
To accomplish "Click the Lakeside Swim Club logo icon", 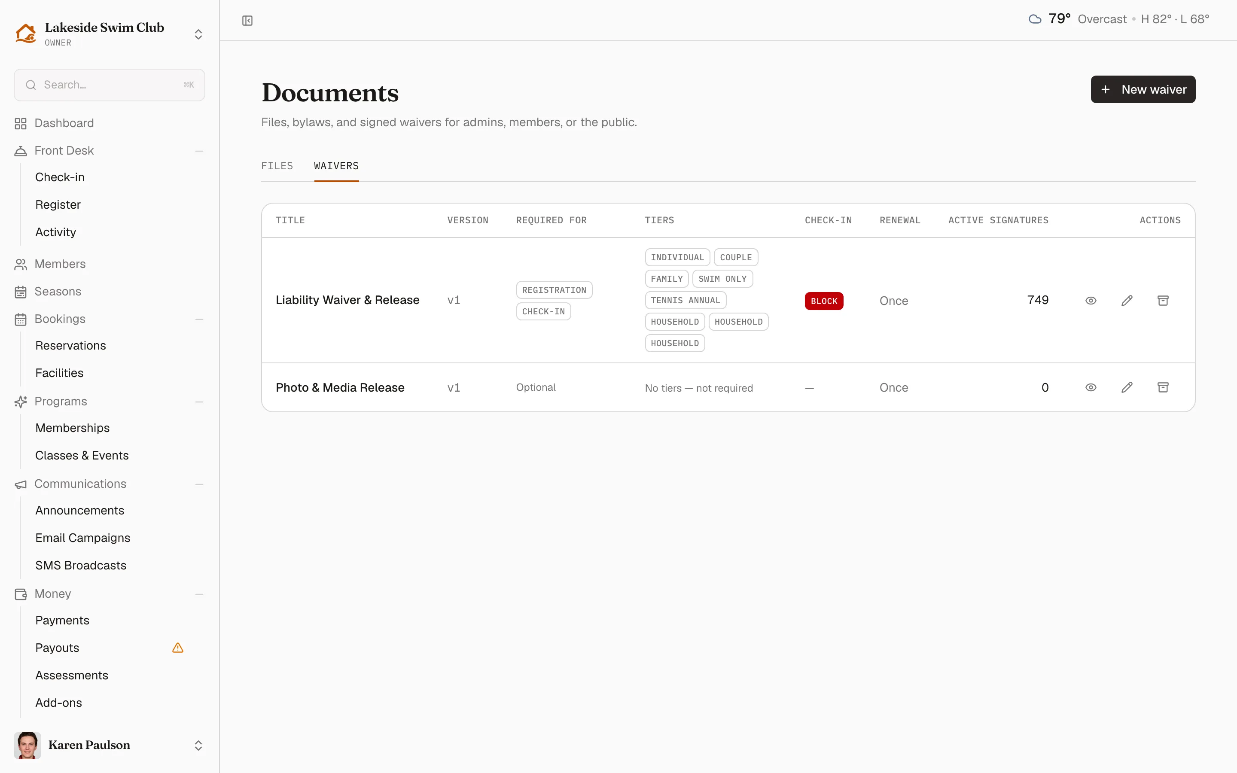I will pos(26,34).
